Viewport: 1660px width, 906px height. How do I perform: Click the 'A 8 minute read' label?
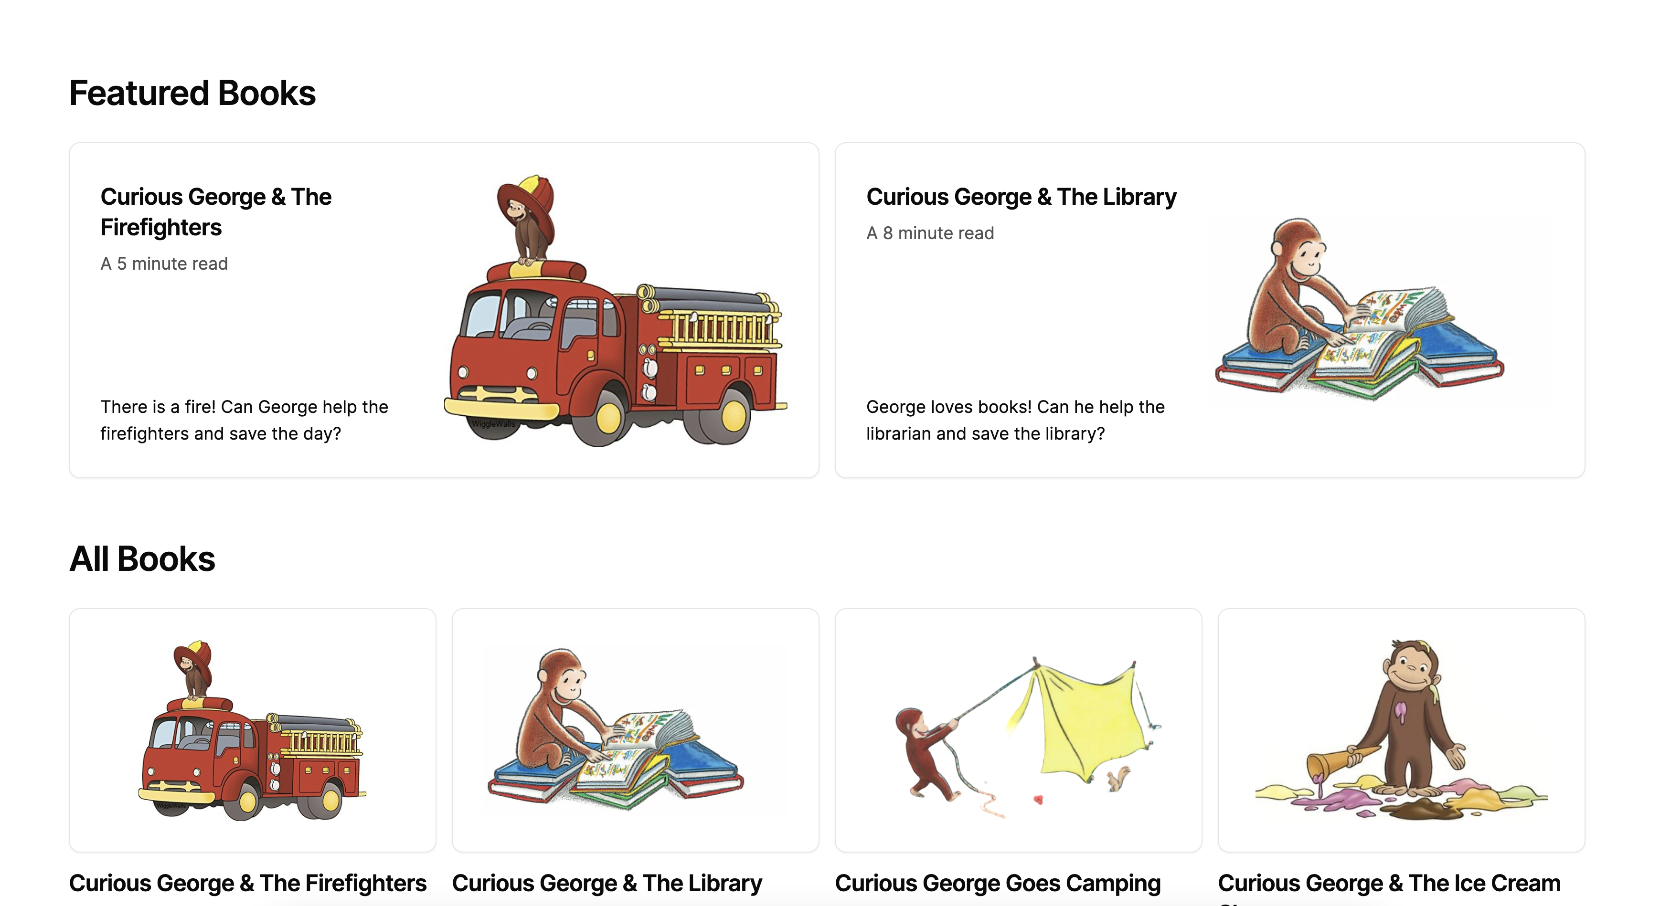[930, 233]
